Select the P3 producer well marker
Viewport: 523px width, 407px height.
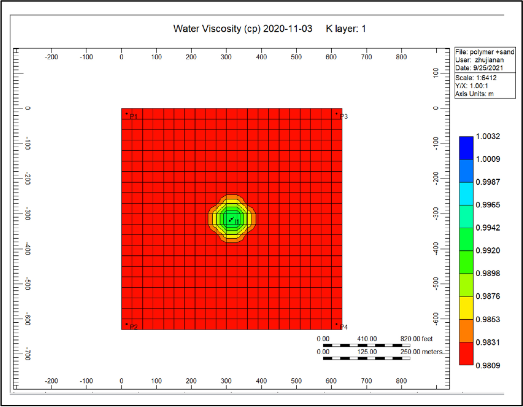[x=337, y=113]
